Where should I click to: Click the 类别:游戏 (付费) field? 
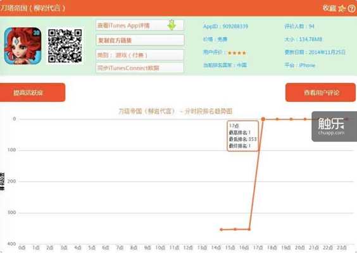pos(140,55)
